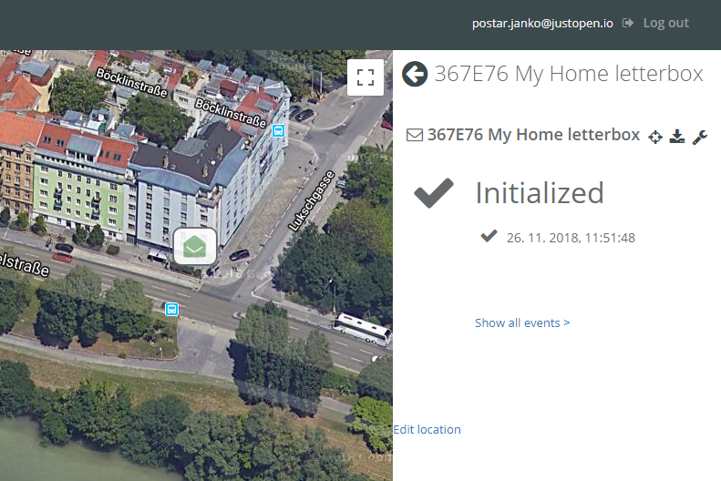
Task: Click Edit location link
Action: [x=427, y=430]
